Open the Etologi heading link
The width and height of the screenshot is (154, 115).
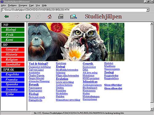[60, 67]
